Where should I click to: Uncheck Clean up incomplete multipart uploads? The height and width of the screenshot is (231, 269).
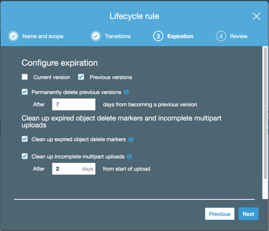[x=25, y=156]
